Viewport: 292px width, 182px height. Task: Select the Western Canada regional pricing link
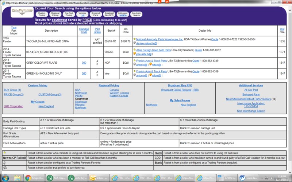coord(119,93)
